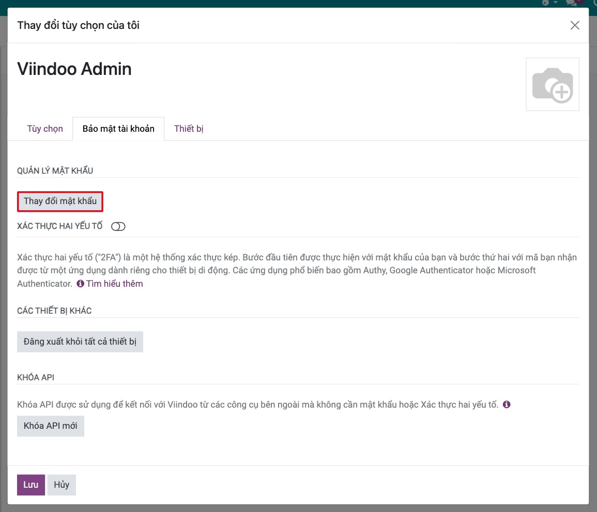This screenshot has width=597, height=512.
Task: Switch to the 'Tùy chọn' tab
Action: (45, 129)
